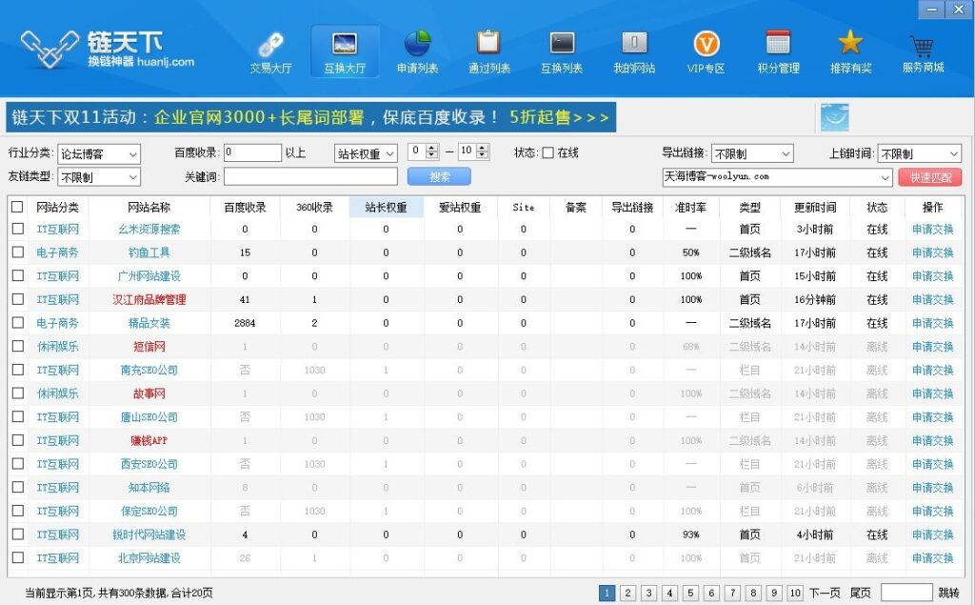Open the 天海博客 site selection dropdown

coord(777,177)
